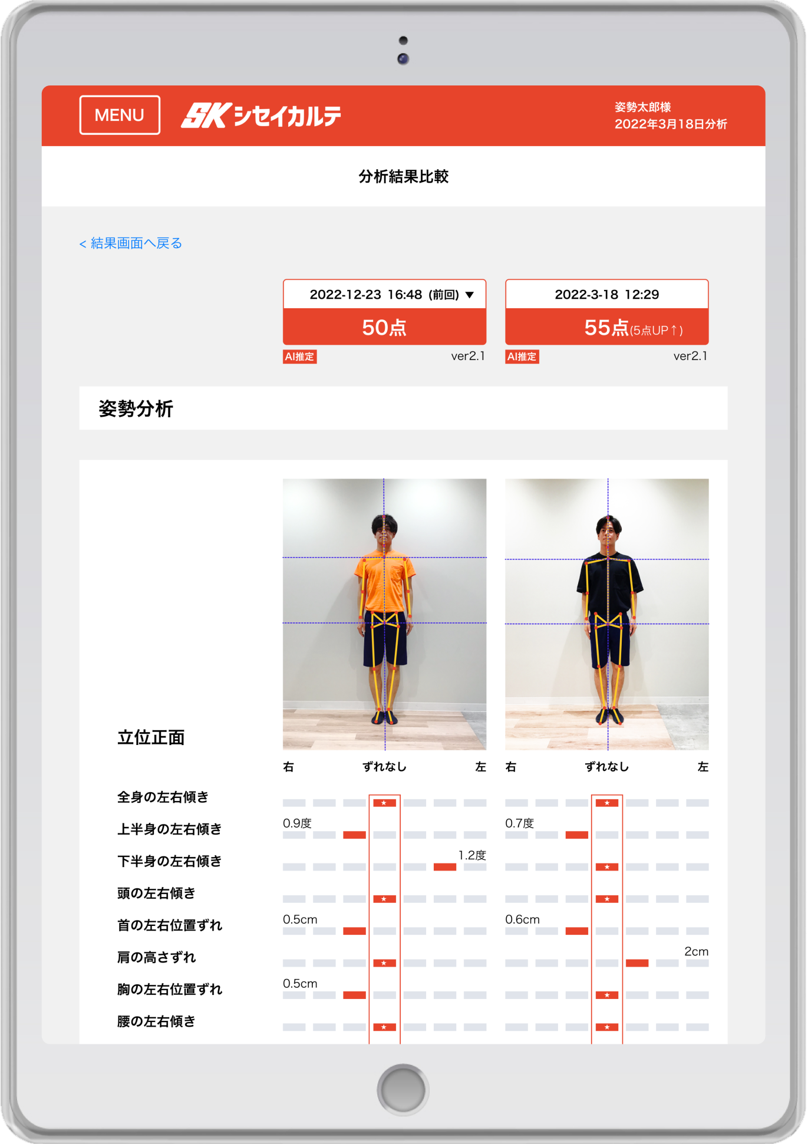Click the right chart ずれなし label
Image resolution: width=808 pixels, height=1144 pixels.
tap(607, 767)
